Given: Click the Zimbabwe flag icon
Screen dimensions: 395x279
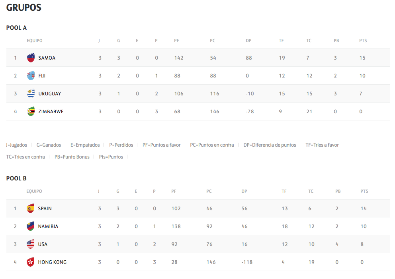Looking at the screenshot, I should pyautogui.click(x=31, y=112).
